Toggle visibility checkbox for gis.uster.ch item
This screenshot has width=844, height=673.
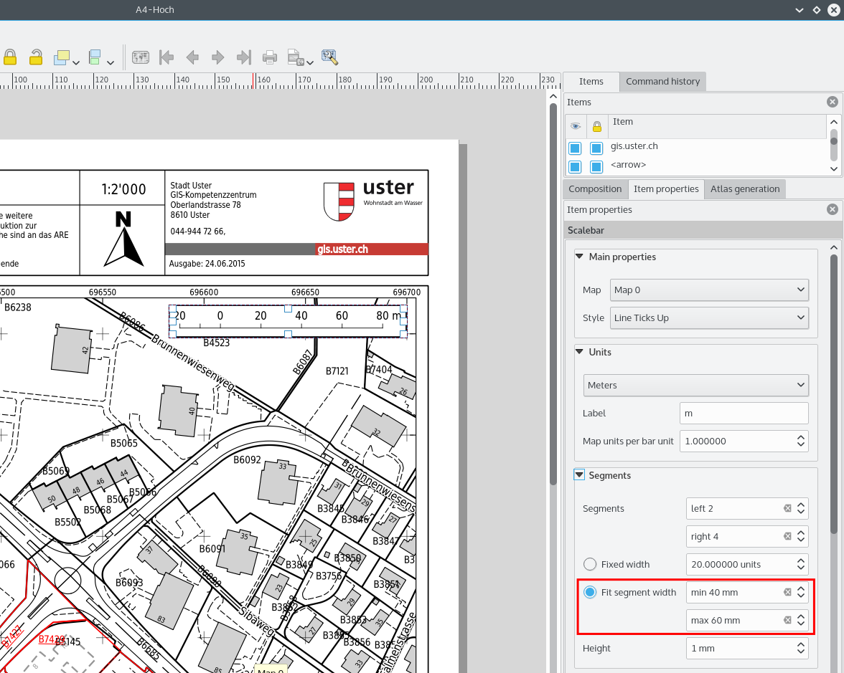[575, 148]
